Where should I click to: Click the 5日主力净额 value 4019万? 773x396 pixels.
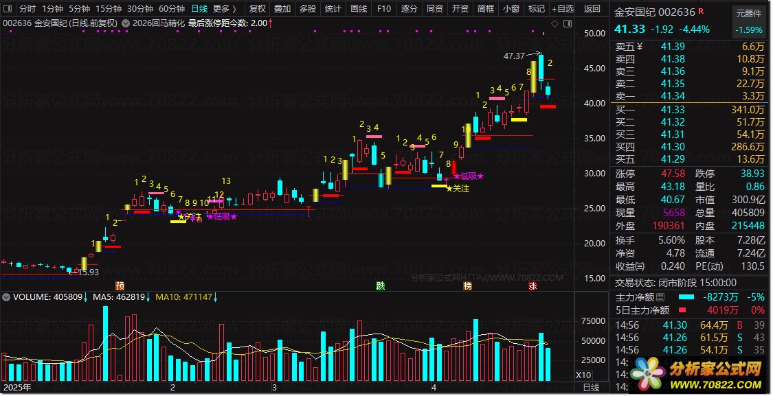click(723, 310)
